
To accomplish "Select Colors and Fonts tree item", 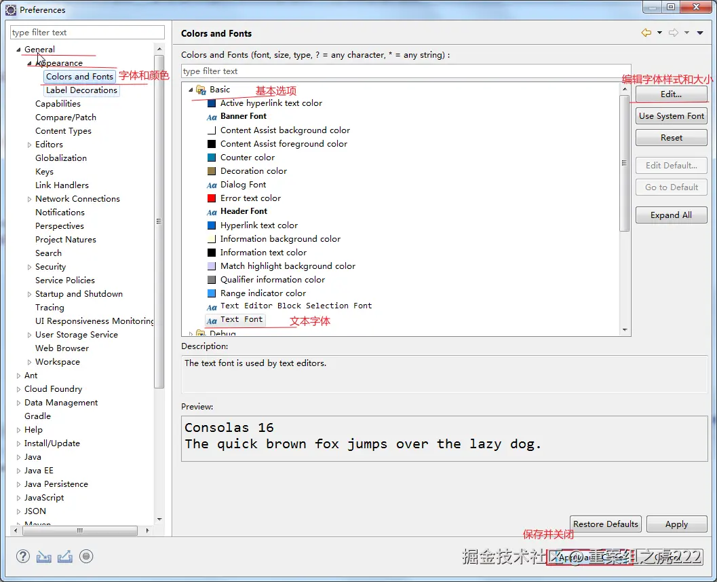I will (x=79, y=77).
